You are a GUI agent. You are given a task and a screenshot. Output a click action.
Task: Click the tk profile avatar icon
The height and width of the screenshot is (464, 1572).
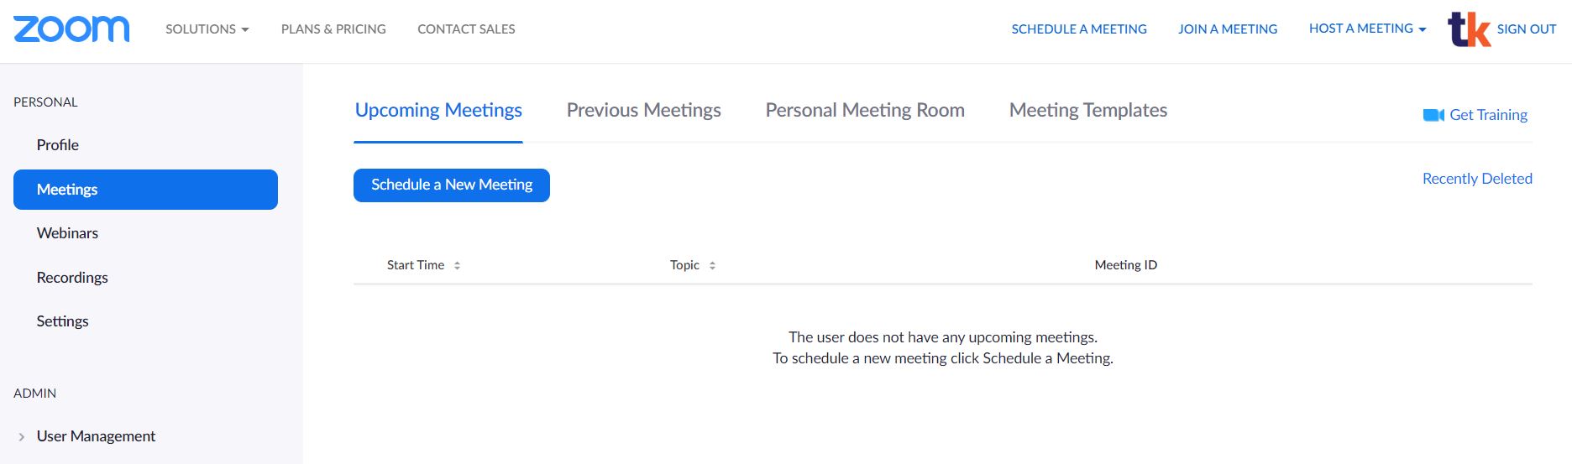[x=1469, y=29]
